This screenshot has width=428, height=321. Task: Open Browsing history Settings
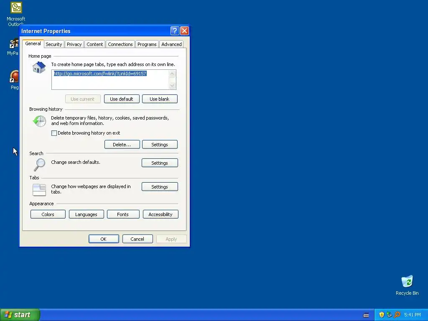click(x=160, y=145)
